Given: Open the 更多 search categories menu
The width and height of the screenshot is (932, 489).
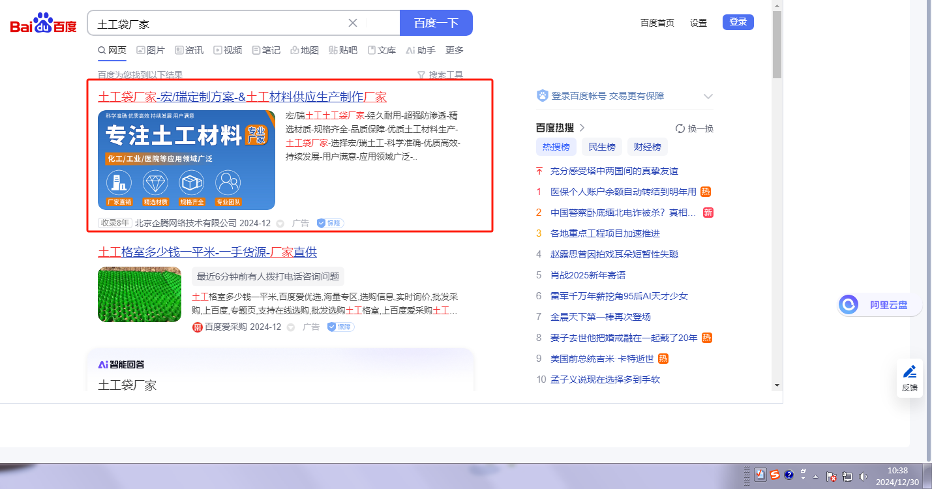Looking at the screenshot, I should click(x=455, y=50).
